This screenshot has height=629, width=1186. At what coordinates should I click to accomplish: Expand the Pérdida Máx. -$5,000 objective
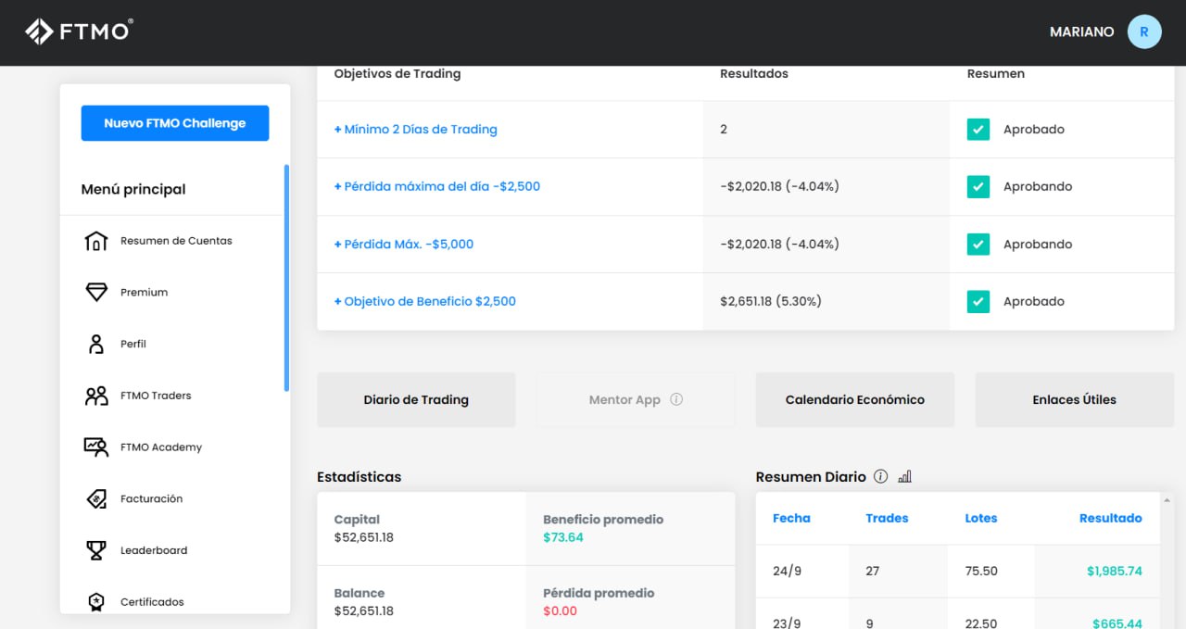click(x=403, y=245)
